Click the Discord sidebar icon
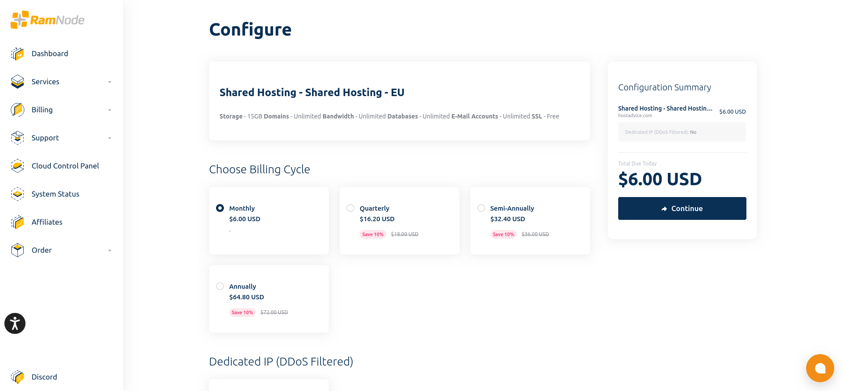The height and width of the screenshot is (391, 843). (18, 377)
